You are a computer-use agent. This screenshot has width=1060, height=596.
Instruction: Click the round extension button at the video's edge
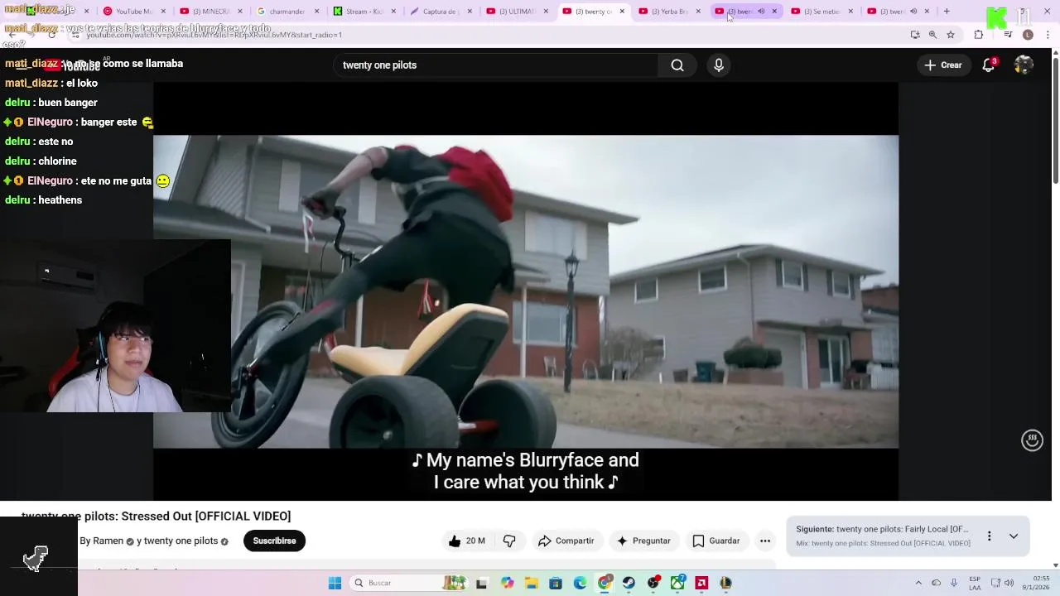(1032, 440)
